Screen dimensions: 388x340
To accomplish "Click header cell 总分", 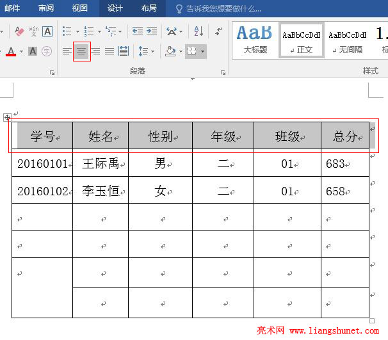I will click(345, 136).
